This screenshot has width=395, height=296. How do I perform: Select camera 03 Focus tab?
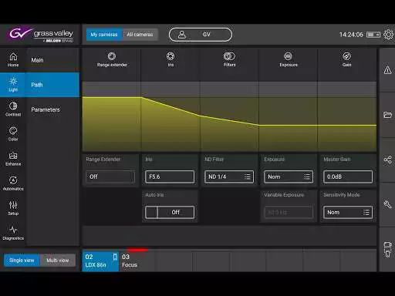137,261
